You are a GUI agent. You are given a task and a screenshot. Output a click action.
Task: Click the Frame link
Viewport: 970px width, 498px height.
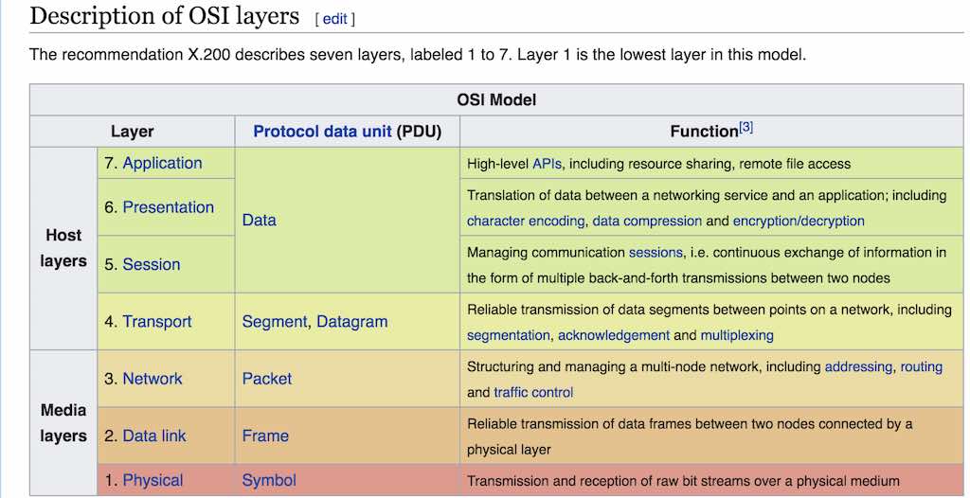(x=265, y=436)
